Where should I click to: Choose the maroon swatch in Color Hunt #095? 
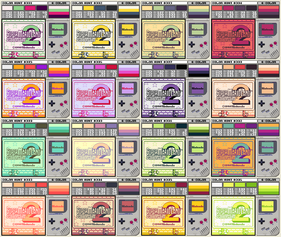(182, 185)
